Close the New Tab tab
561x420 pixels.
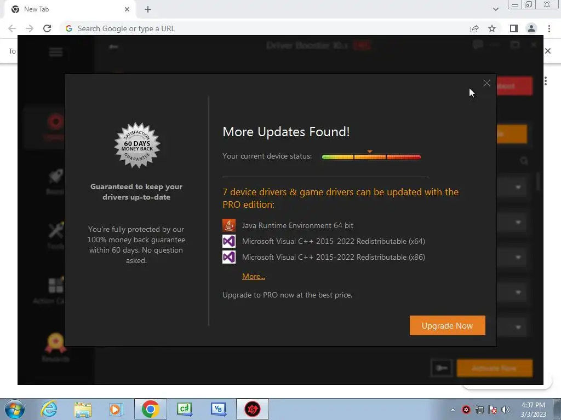[127, 9]
